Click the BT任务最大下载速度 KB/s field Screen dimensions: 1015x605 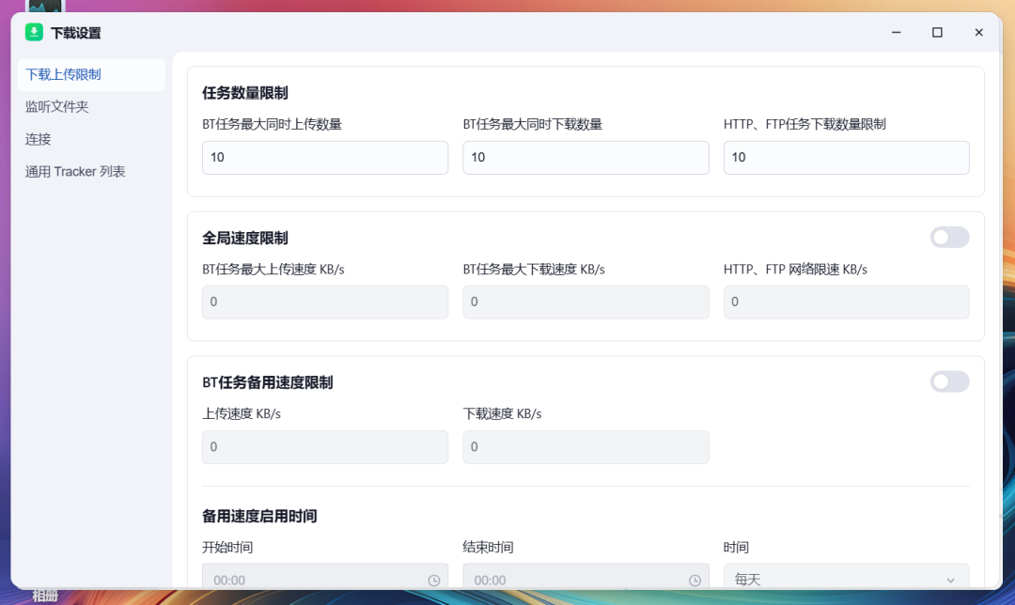tap(586, 302)
